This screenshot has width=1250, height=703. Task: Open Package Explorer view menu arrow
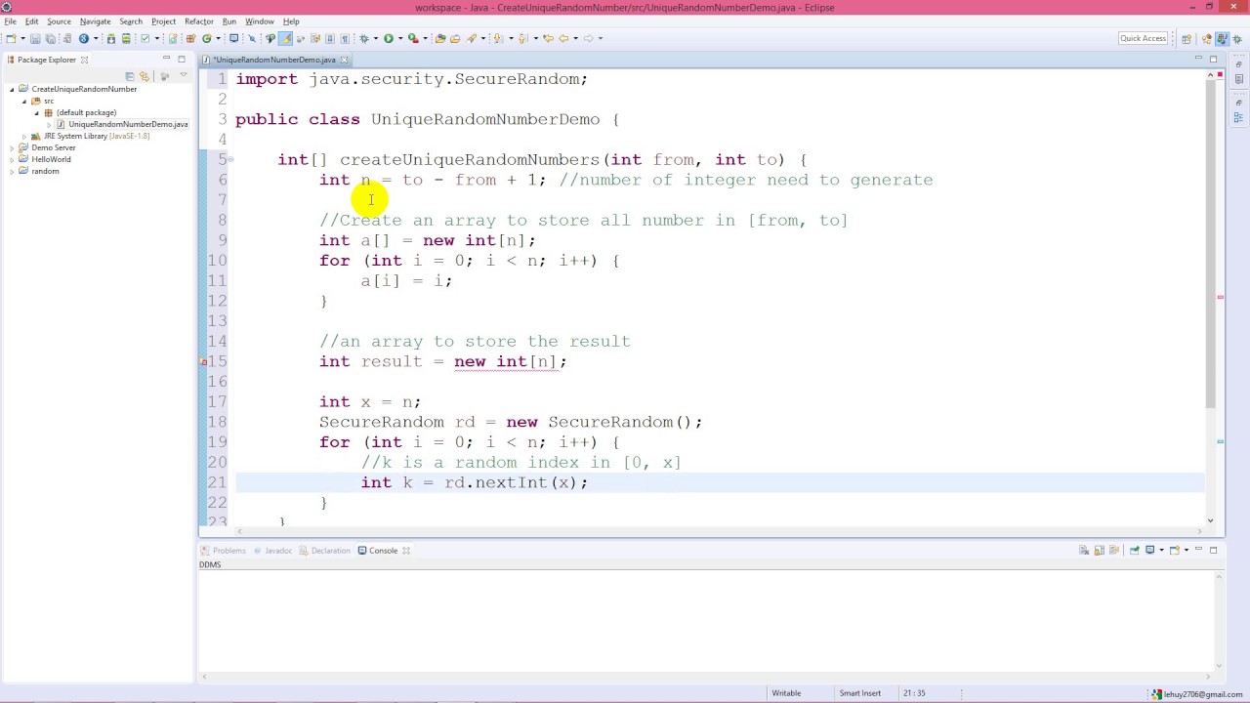(183, 76)
